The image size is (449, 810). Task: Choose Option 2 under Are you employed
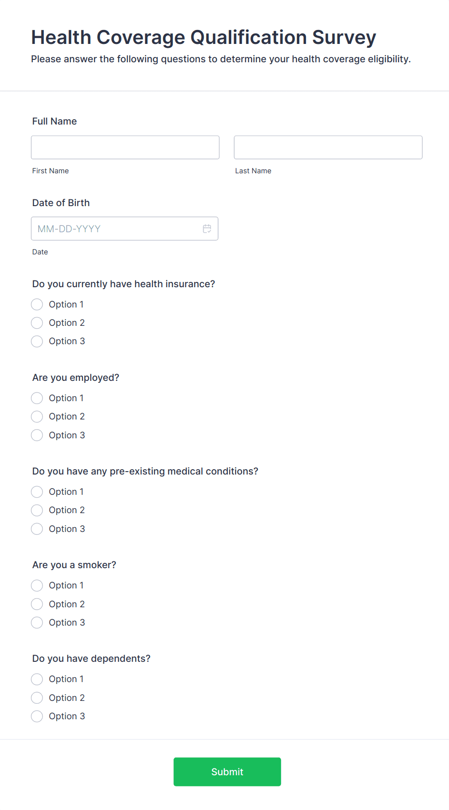[37, 417]
